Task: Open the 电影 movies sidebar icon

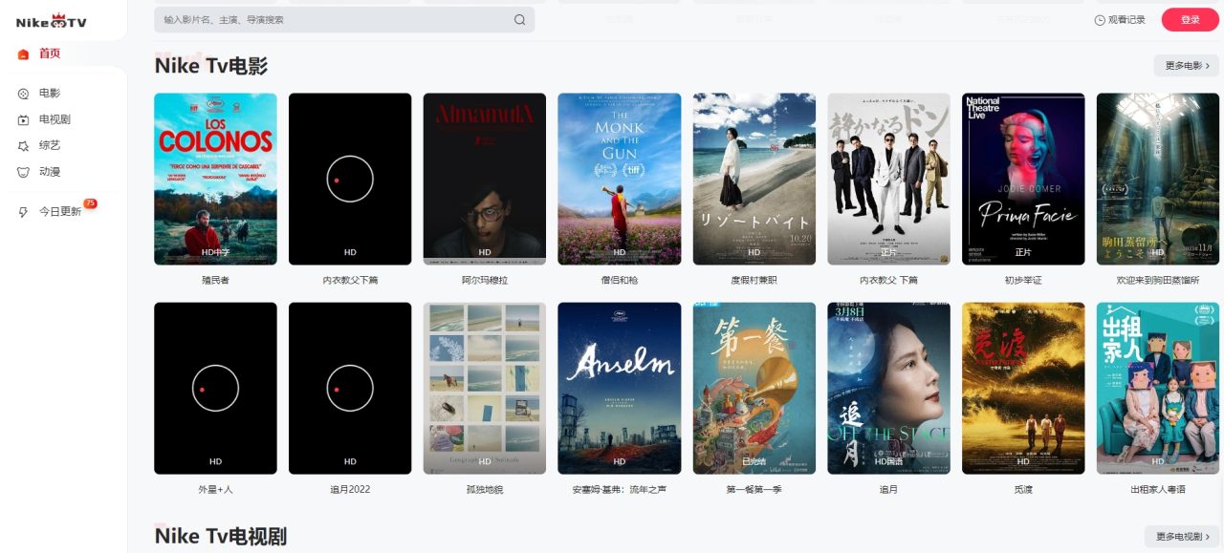Action: (x=23, y=94)
